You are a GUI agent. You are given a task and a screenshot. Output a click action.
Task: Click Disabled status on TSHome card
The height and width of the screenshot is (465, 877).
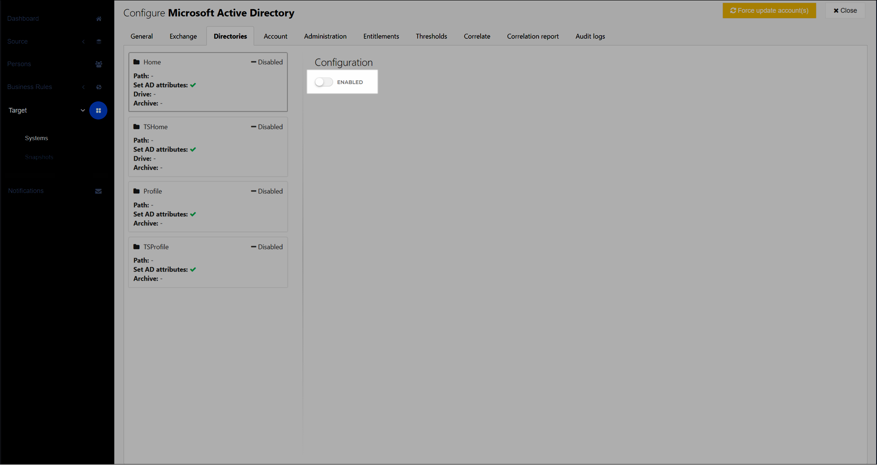(267, 127)
